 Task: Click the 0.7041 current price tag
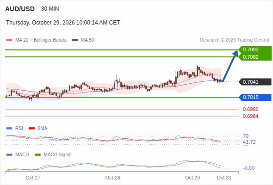(x=255, y=82)
